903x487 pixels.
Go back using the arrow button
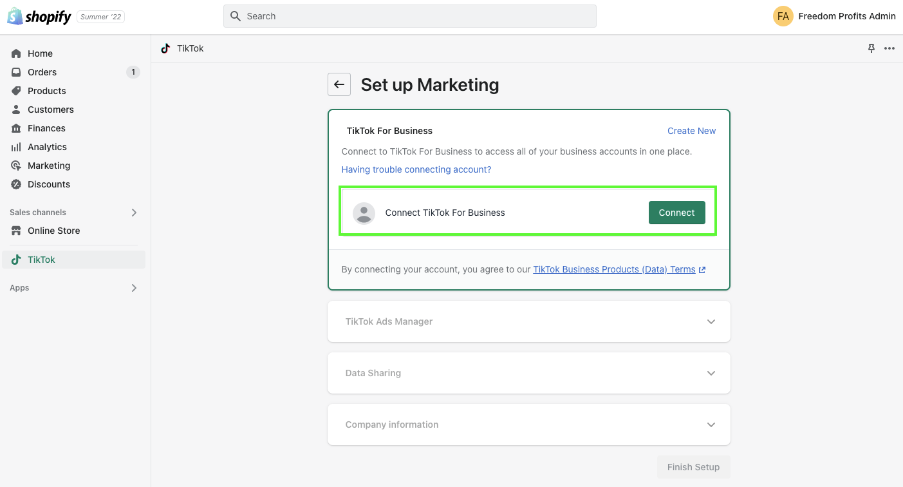click(x=339, y=84)
